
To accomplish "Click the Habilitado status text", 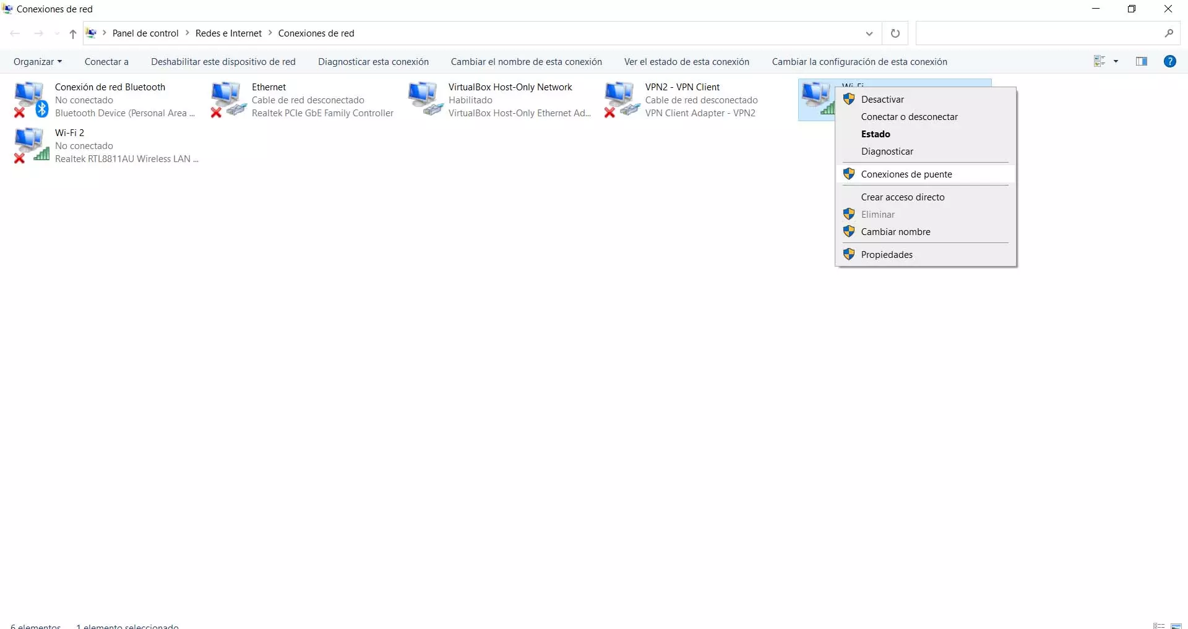I will [470, 100].
